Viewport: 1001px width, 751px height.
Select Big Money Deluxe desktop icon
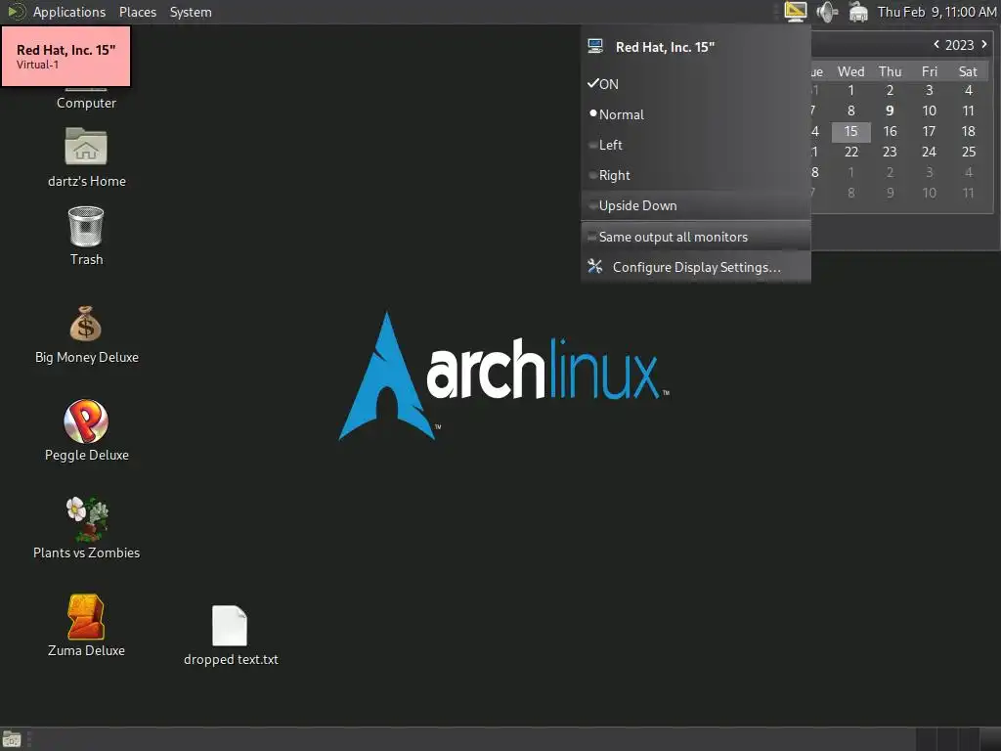tap(86, 324)
